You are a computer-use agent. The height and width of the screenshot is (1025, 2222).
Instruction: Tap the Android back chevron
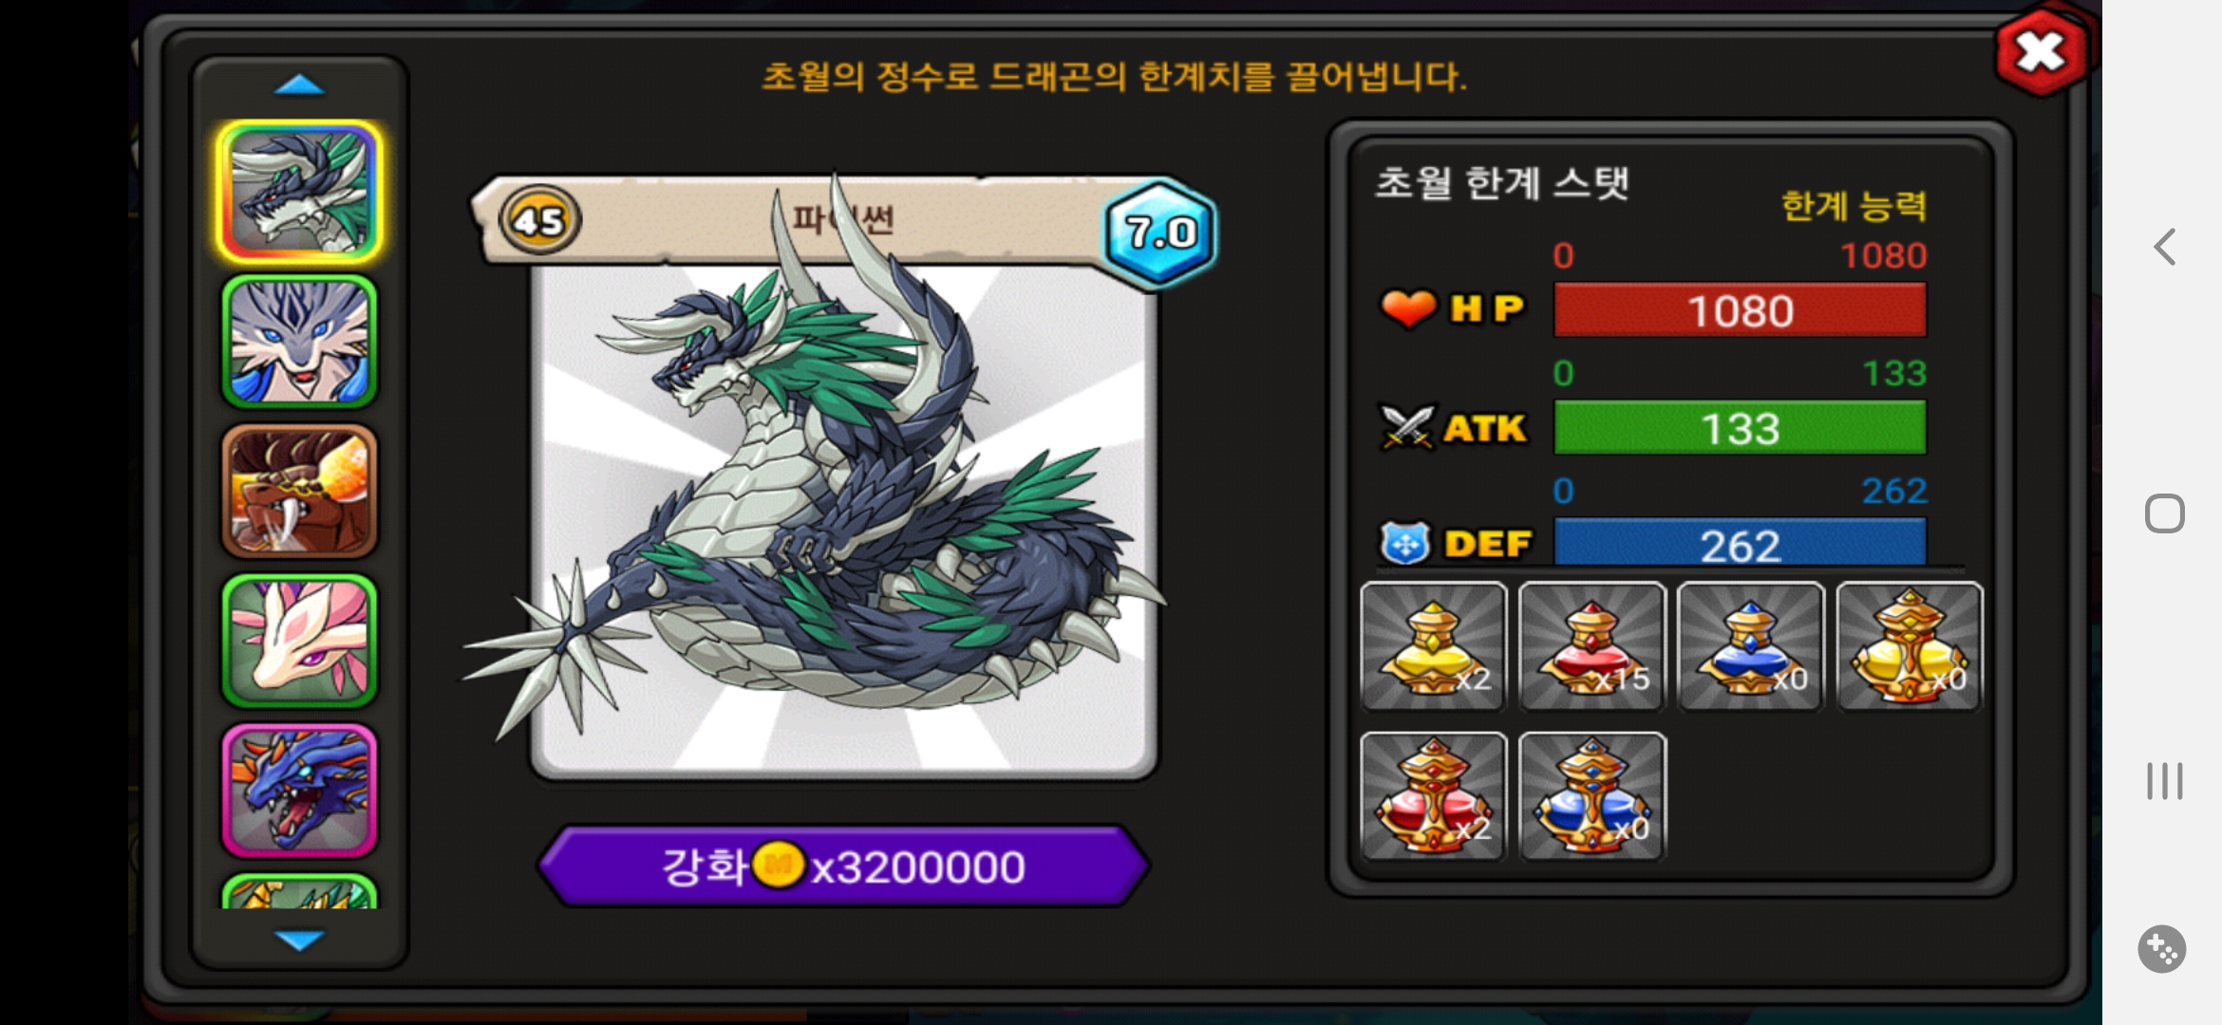tap(2164, 247)
